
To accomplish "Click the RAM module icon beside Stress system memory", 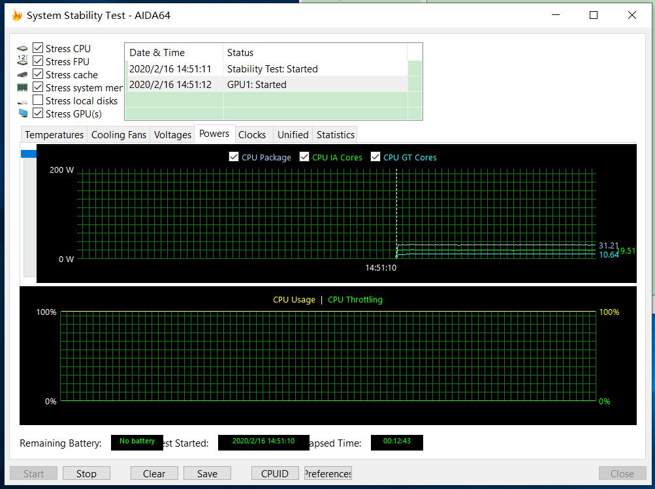I will click(22, 88).
